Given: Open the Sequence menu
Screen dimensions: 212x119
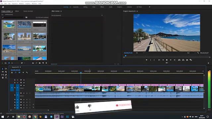Looking at the screenshot, I should pyautogui.click(x=15, y=4).
